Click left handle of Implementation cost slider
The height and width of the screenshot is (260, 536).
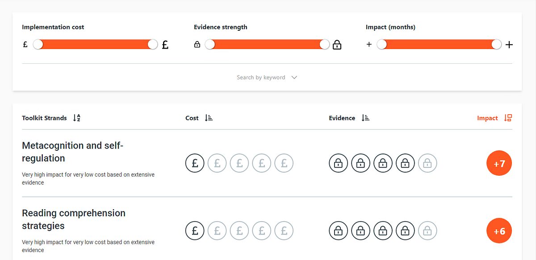(x=38, y=45)
